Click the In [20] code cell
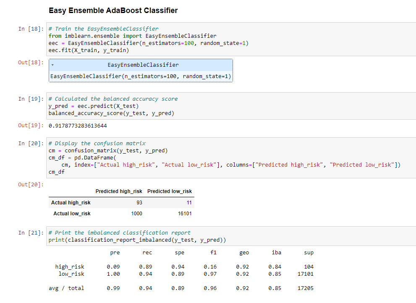Image resolution: width=416 pixels, height=303 pixels. pos(231,158)
